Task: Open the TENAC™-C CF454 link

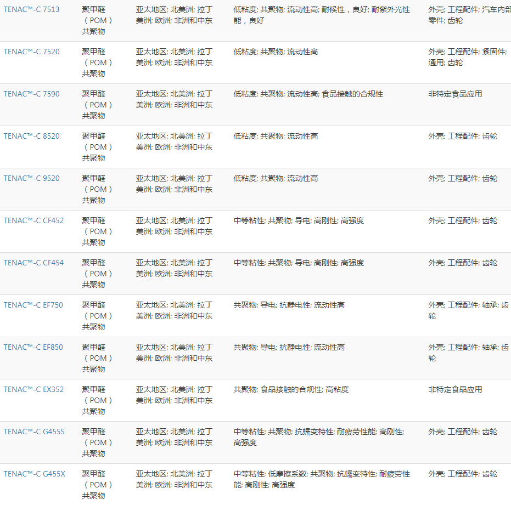Action: 33,263
